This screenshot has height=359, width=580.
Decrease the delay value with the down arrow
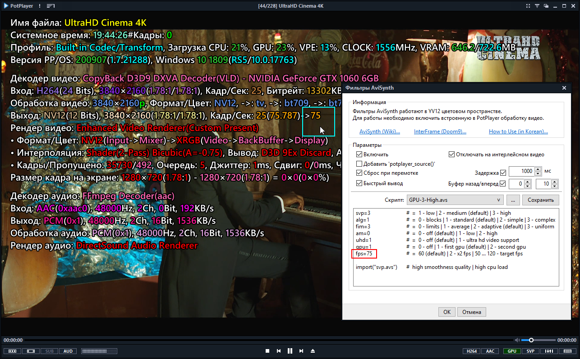pyautogui.click(x=538, y=174)
